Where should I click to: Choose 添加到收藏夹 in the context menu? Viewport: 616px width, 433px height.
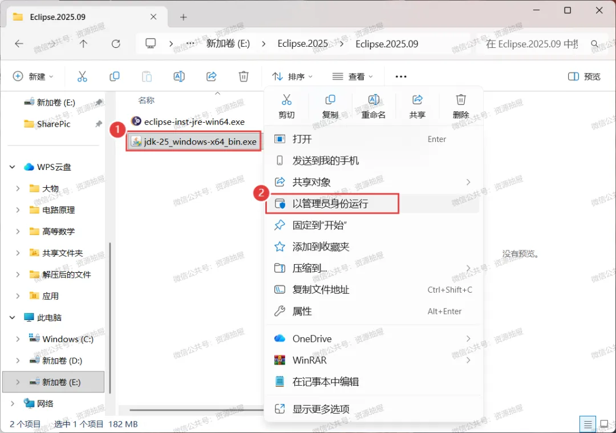[x=372, y=247]
